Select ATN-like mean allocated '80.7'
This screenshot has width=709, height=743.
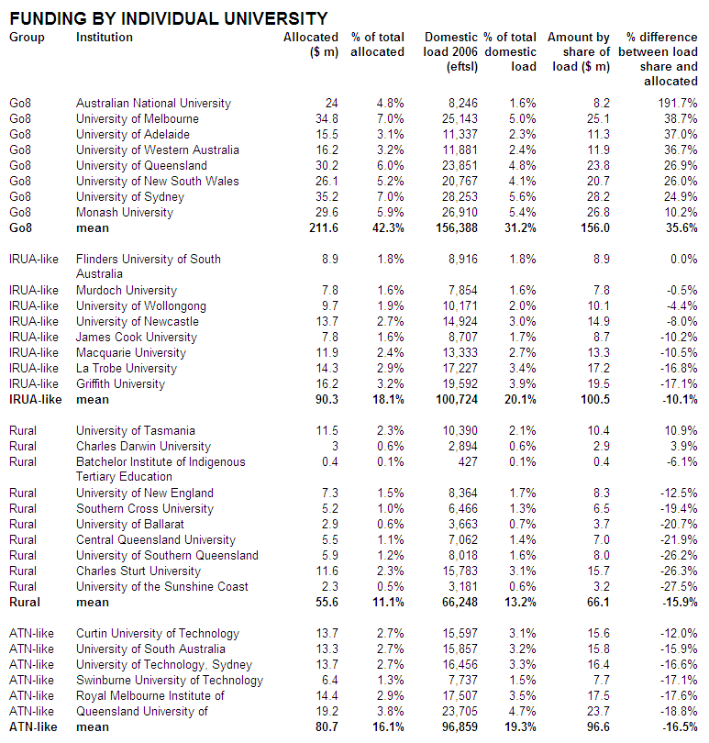[327, 726]
